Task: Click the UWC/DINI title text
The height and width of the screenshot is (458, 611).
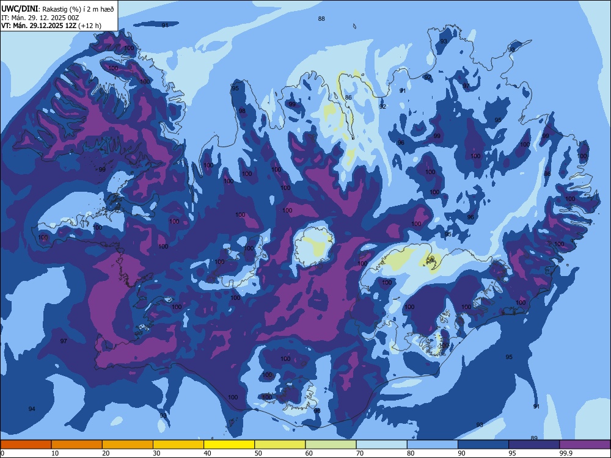Action: click(20, 9)
